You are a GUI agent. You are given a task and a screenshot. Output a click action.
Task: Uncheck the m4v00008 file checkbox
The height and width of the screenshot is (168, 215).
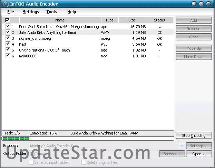tap(8, 56)
